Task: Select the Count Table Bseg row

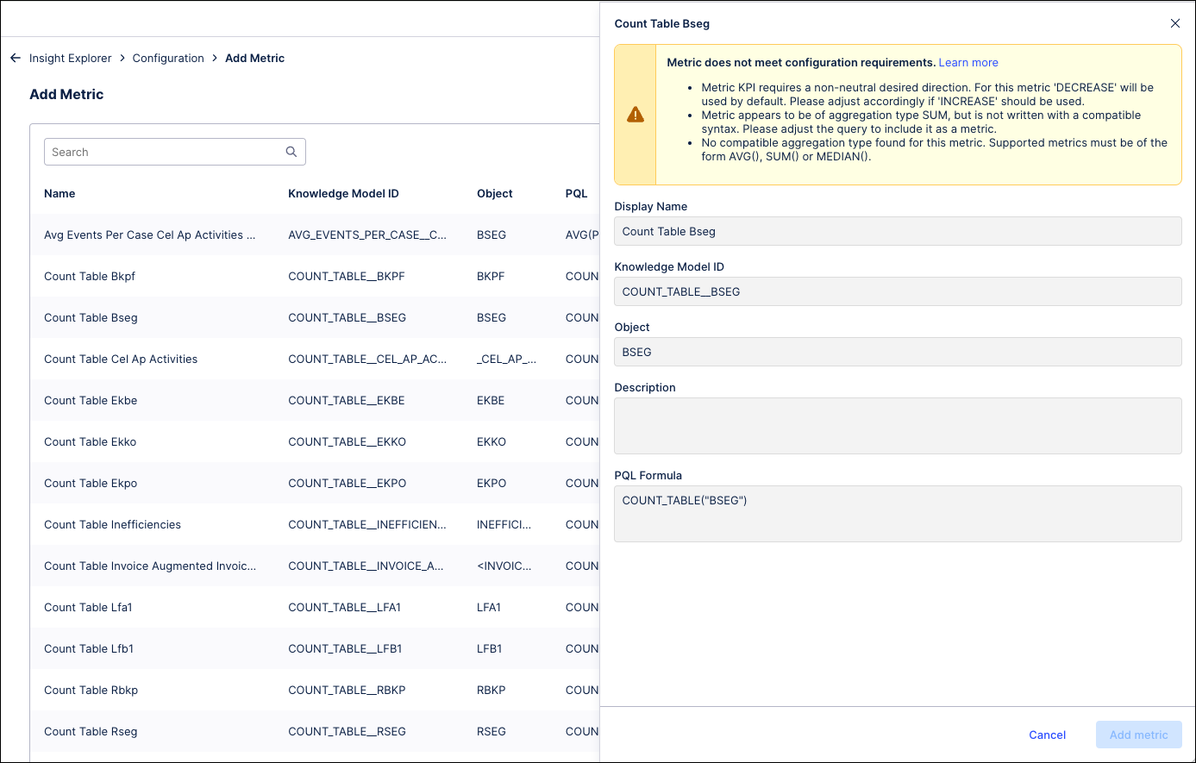Action: coord(315,317)
